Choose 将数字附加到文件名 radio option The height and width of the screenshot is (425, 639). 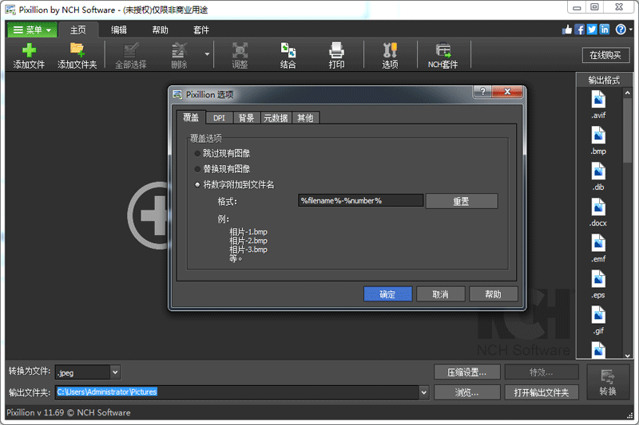(198, 185)
